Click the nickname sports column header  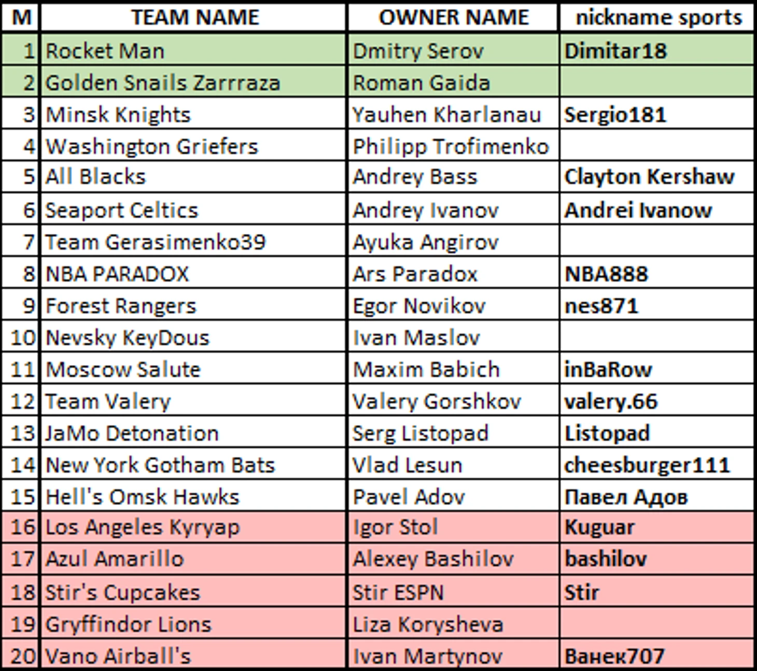click(x=657, y=17)
